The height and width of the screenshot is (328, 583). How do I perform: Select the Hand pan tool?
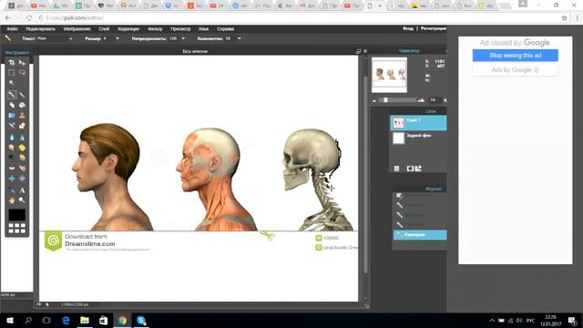coord(12,200)
